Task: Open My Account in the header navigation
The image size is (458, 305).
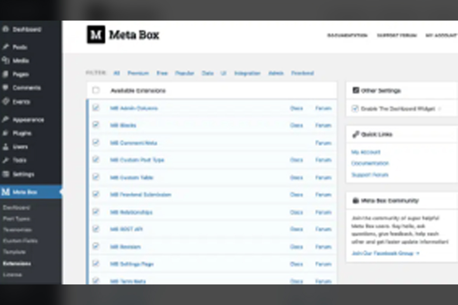Action: pos(441,35)
